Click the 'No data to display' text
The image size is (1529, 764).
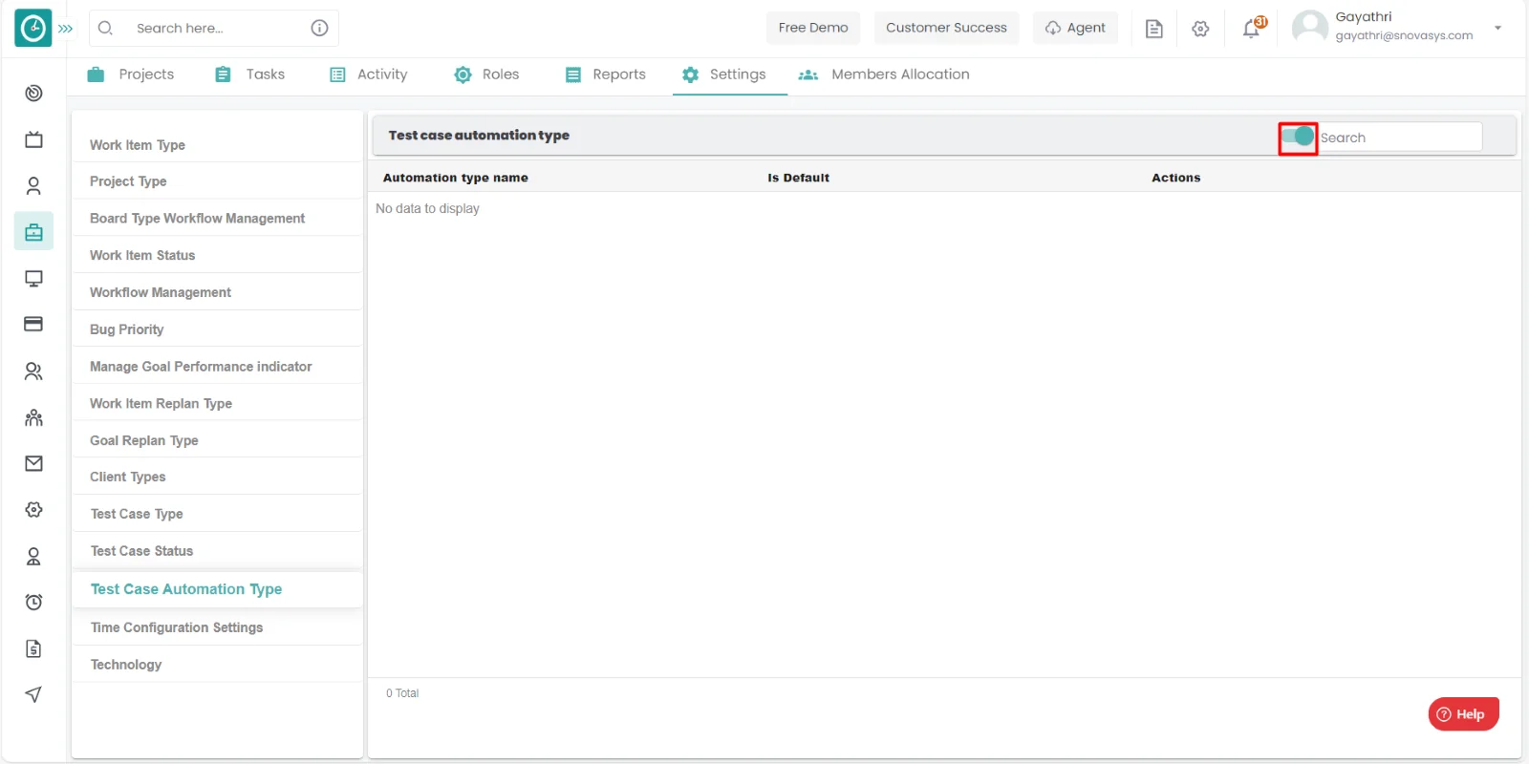tap(427, 208)
